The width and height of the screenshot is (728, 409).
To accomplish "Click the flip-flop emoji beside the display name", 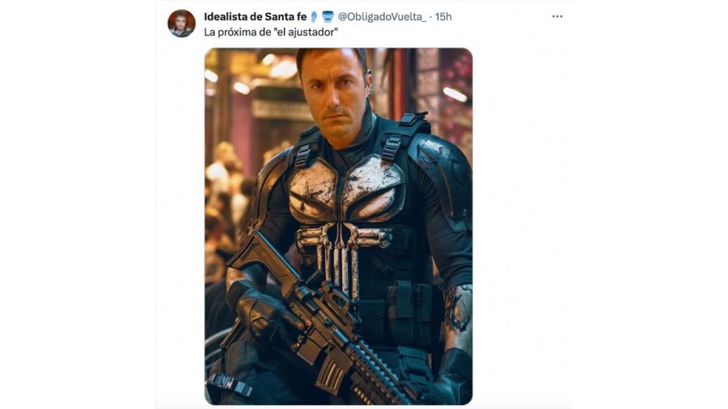I will tap(315, 17).
